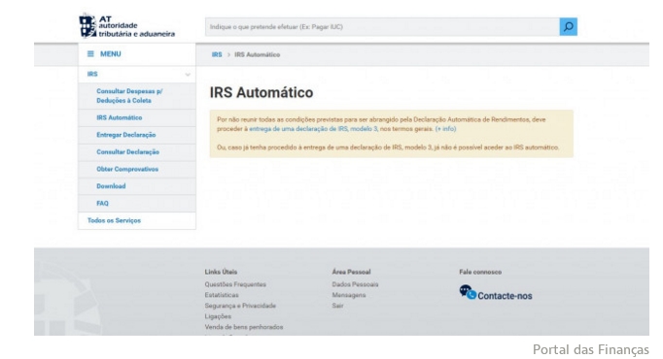Viewport: 663px width, 359px height.
Task: Select IRS Automático in the sidebar
Action: pos(120,117)
